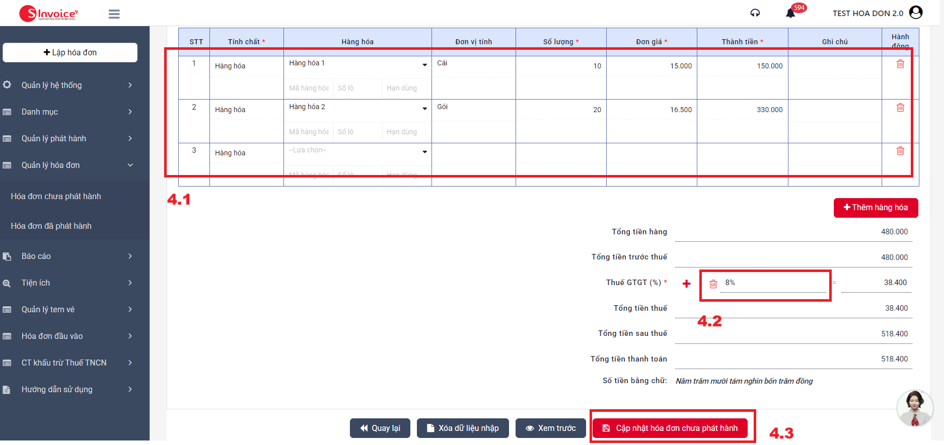Image resolution: width=944 pixels, height=445 pixels.
Task: Expand the Báo cáo sidebar menu
Action: (75, 256)
